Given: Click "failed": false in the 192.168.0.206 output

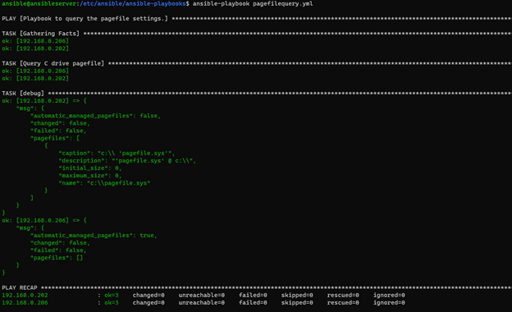Looking at the screenshot, I should tap(58, 250).
